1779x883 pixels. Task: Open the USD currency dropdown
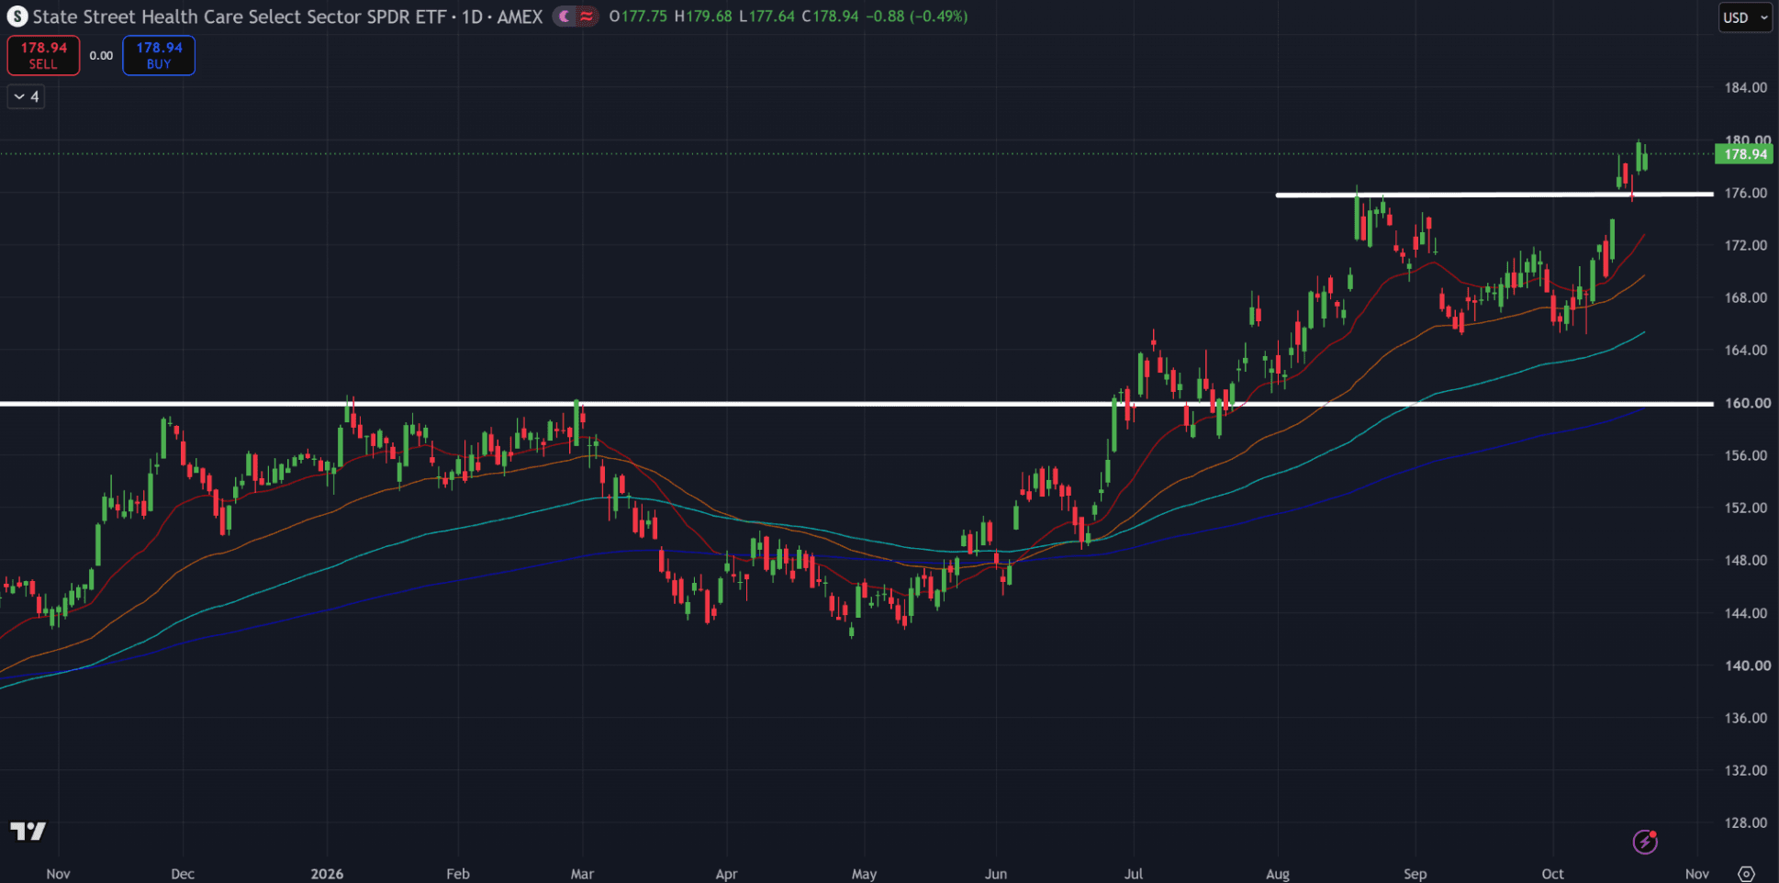click(x=1745, y=17)
